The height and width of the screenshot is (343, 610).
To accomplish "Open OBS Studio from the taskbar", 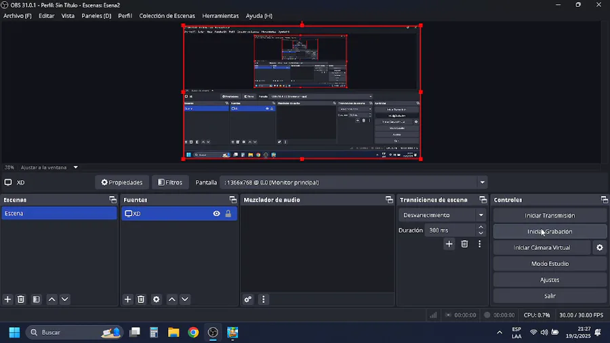I will coord(213,333).
